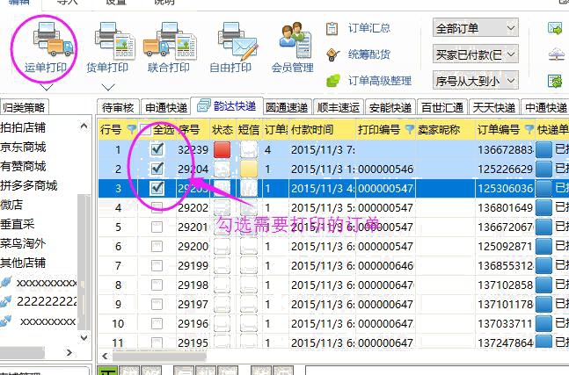569x375 pixels.
Task: Select 拼多多商城 in the sidebar
Action: click(29, 185)
